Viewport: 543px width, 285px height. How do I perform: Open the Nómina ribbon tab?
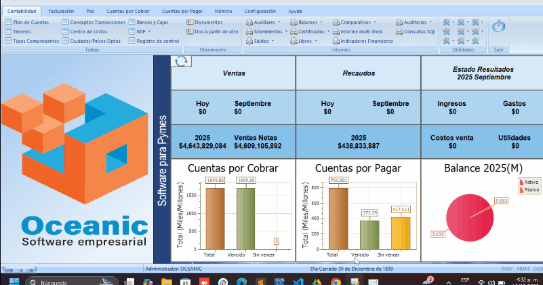pos(222,12)
